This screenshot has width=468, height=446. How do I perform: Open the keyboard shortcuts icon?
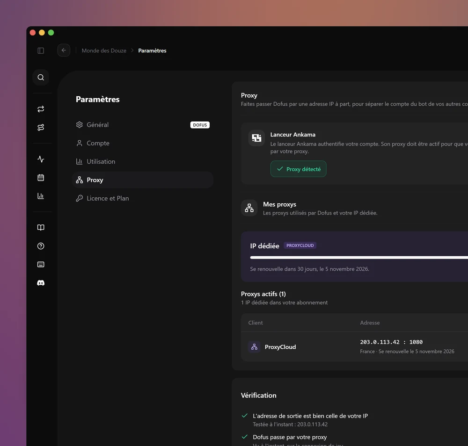pos(41,265)
